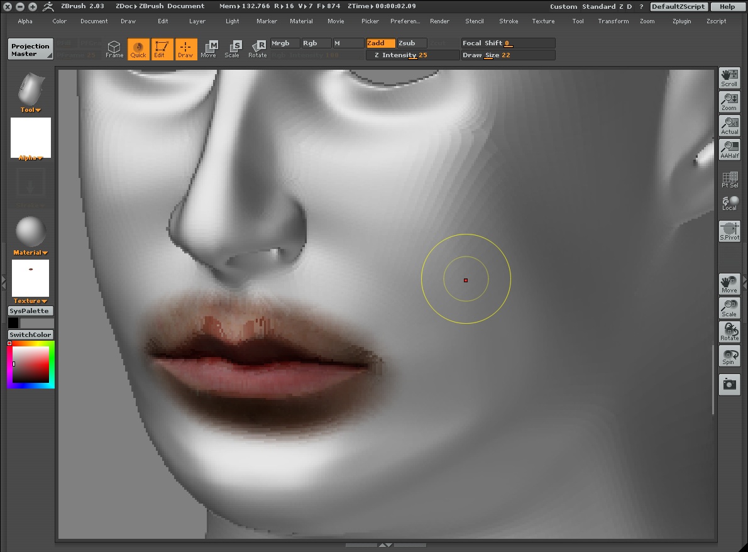The height and width of the screenshot is (552, 748).
Task: Open the Material selector flyout
Action: tap(30, 252)
